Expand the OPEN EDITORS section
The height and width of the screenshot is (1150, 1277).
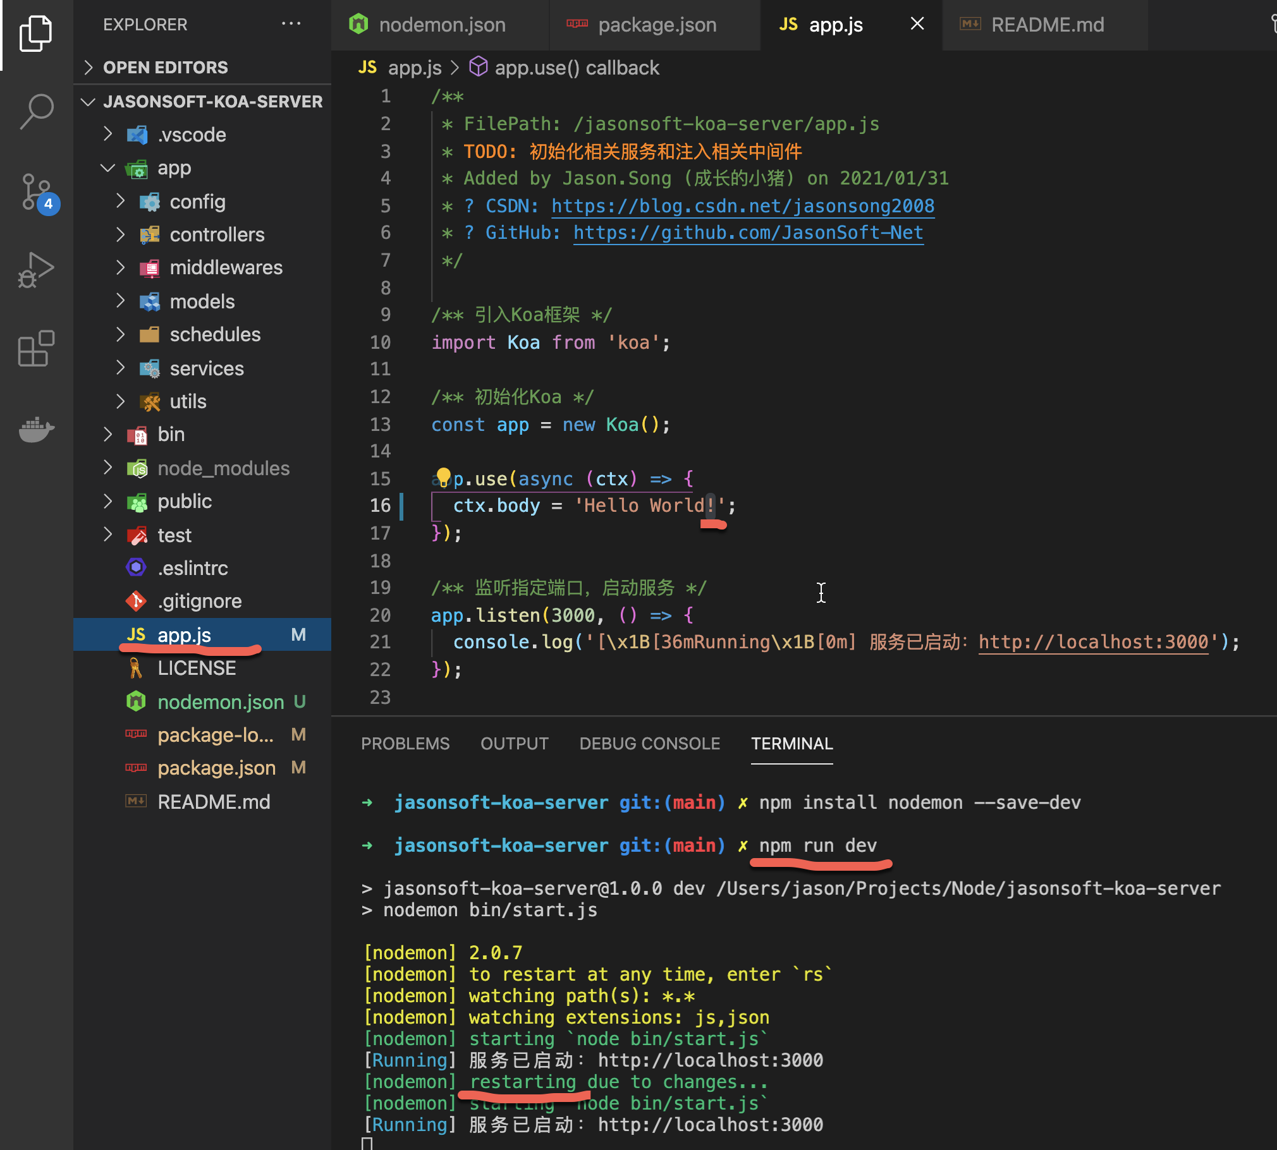(164, 67)
